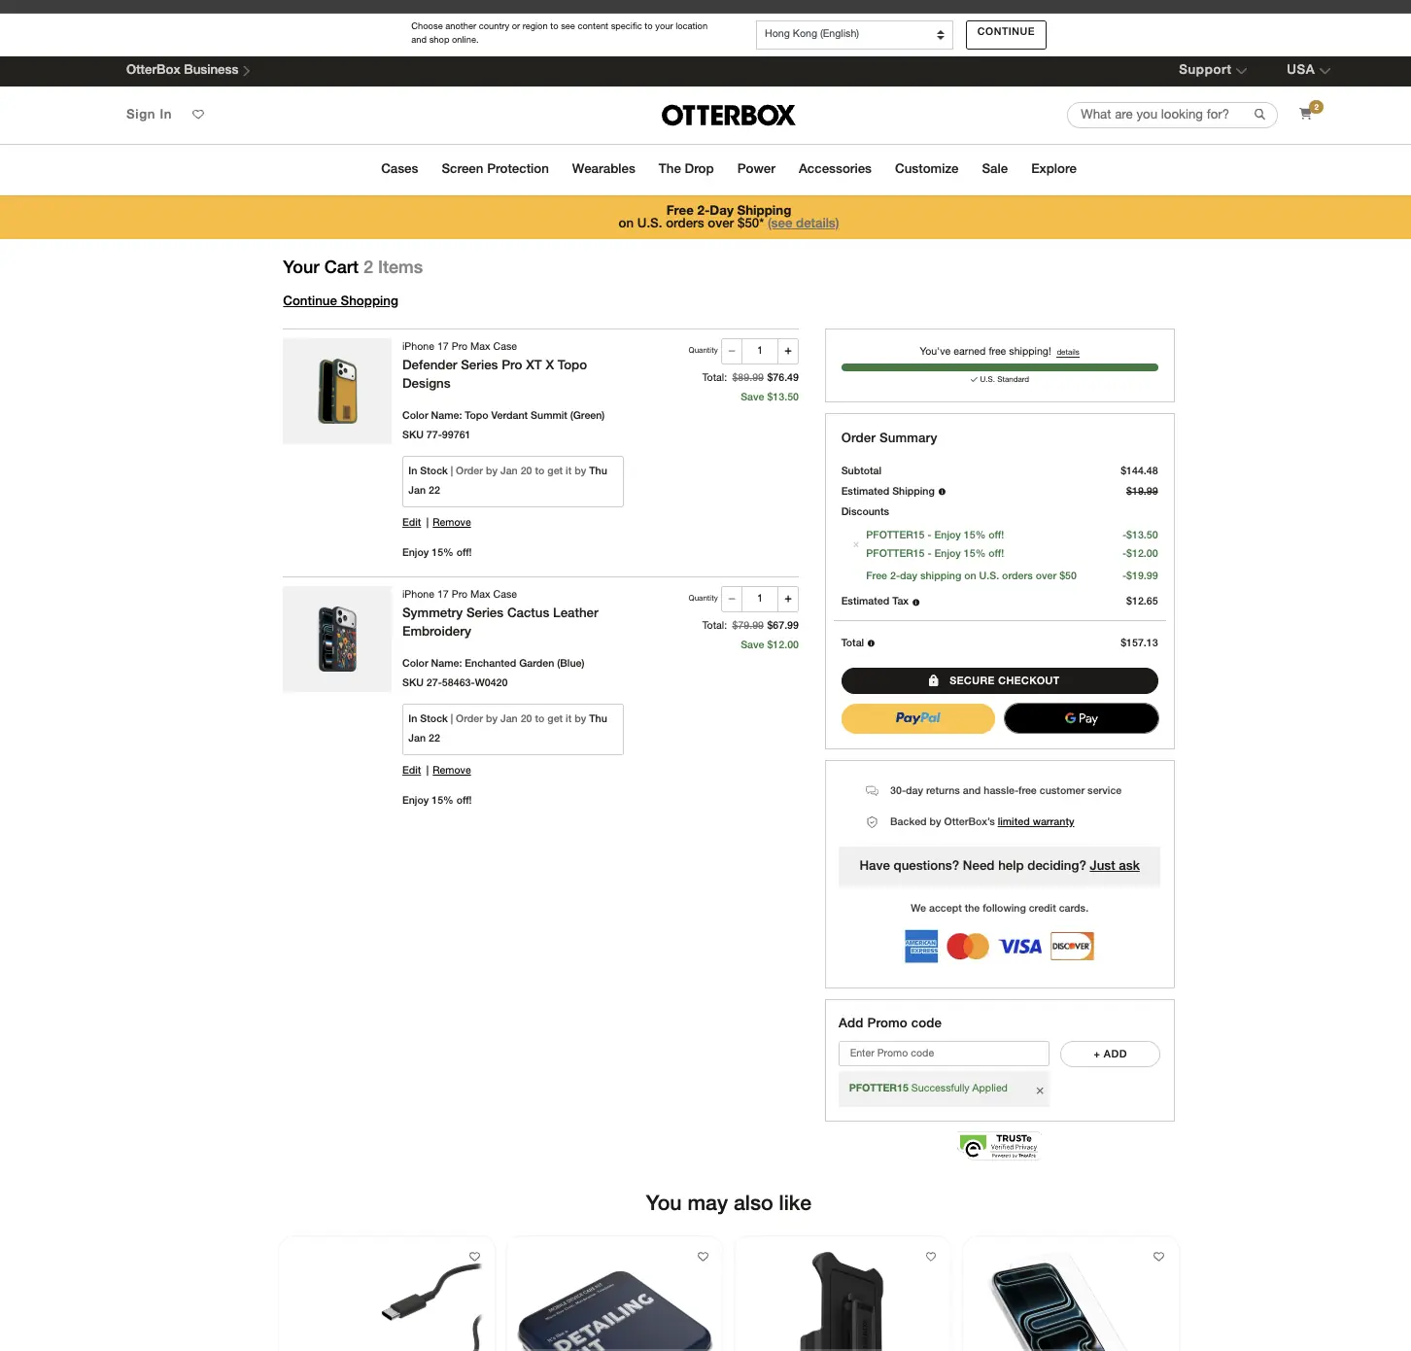Open the Screen Protection menu
The width and height of the screenshot is (1411, 1351).
pyautogui.click(x=495, y=169)
